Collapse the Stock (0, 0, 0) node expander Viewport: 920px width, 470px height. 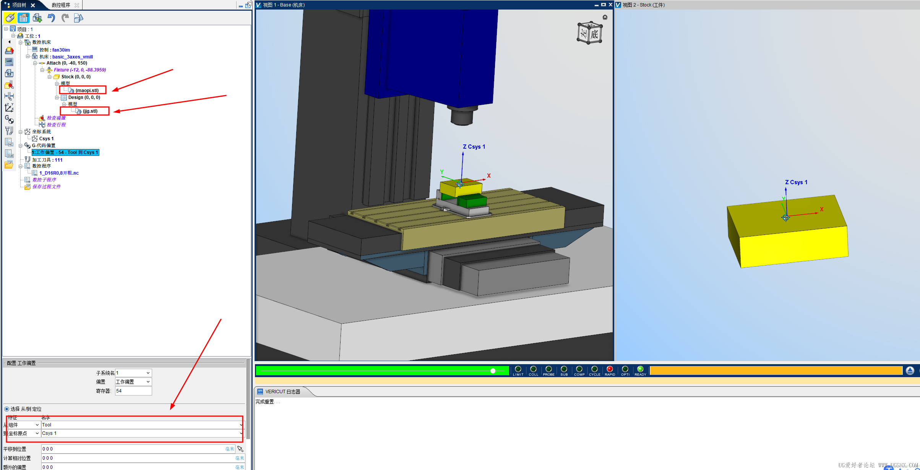click(x=50, y=77)
